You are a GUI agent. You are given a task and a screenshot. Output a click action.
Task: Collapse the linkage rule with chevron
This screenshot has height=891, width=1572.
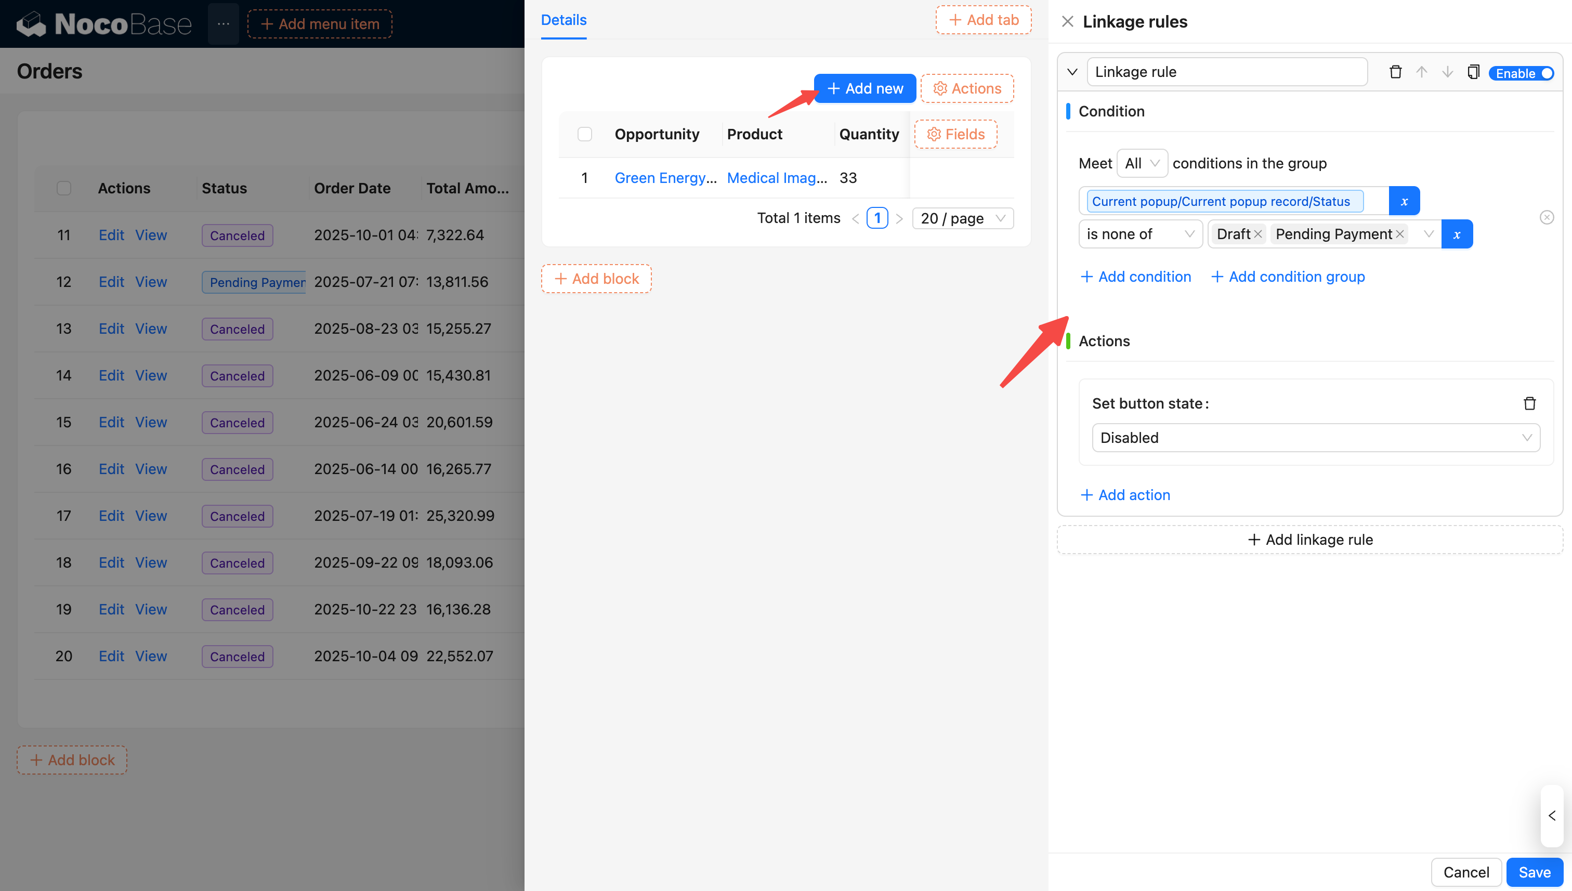coord(1072,72)
